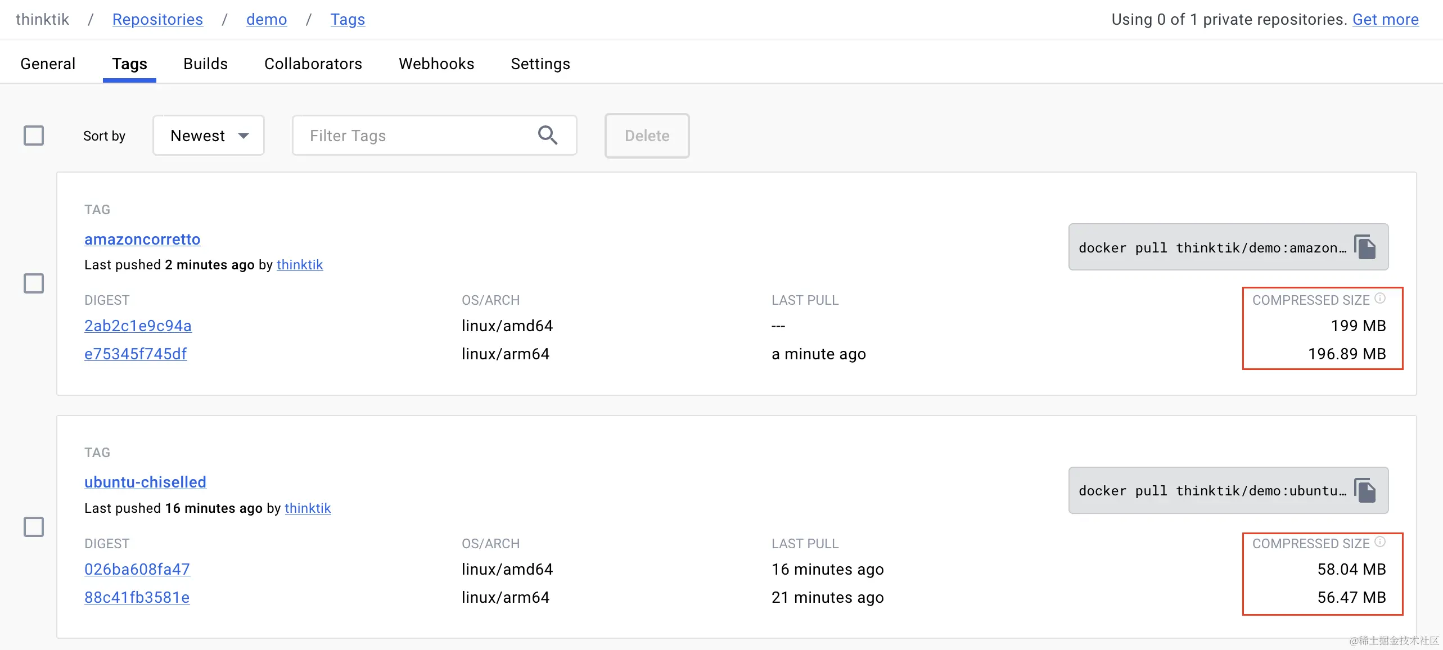
Task: Toggle the select-all tags checkbox
Action: [34, 136]
